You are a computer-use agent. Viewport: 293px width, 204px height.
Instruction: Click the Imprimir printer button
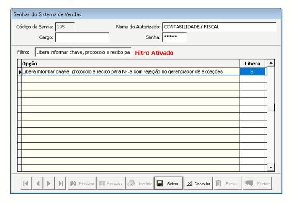click(139, 184)
